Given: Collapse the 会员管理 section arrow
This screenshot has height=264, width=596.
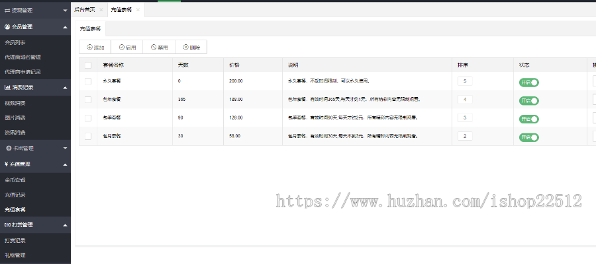Looking at the screenshot, I should pos(65,27).
